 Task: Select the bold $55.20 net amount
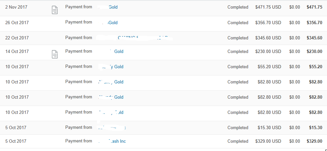316,67
